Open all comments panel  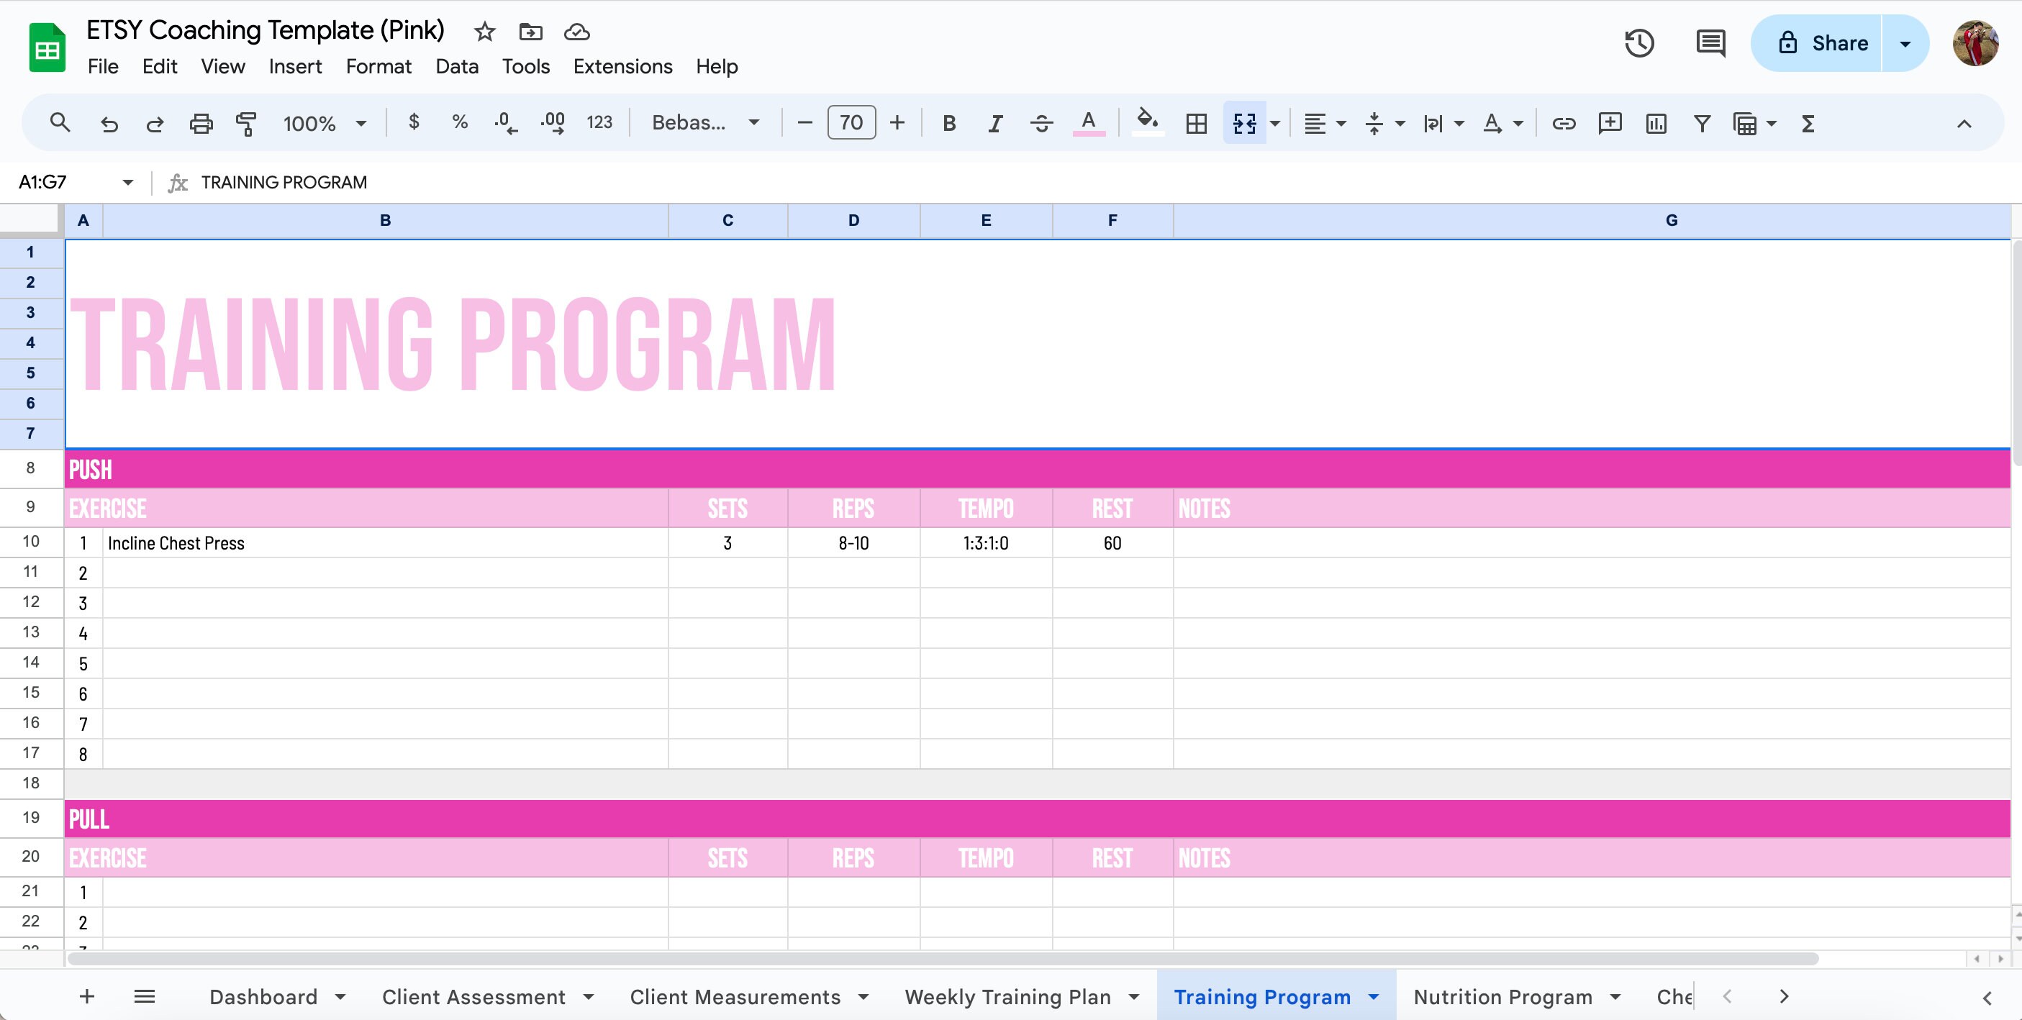tap(1710, 43)
